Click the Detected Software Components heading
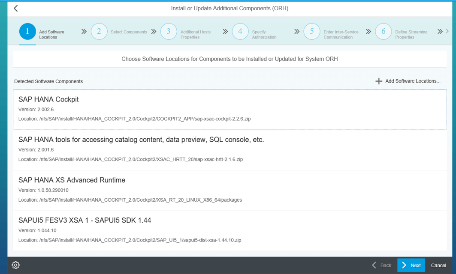The width and height of the screenshot is (456, 274). (x=48, y=81)
